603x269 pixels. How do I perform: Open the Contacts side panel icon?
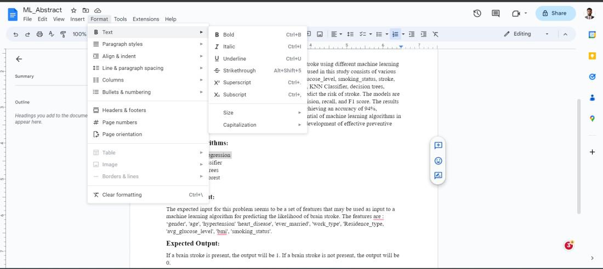(x=592, y=98)
